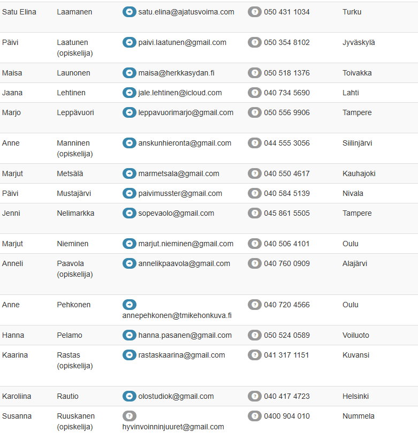Click the phone icon for Karoliina Rautio
Screen dimensions: 418x447
coord(255,396)
